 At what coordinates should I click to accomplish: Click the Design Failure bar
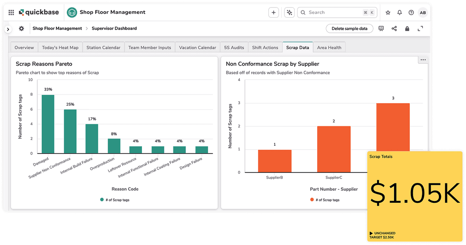[202, 150]
